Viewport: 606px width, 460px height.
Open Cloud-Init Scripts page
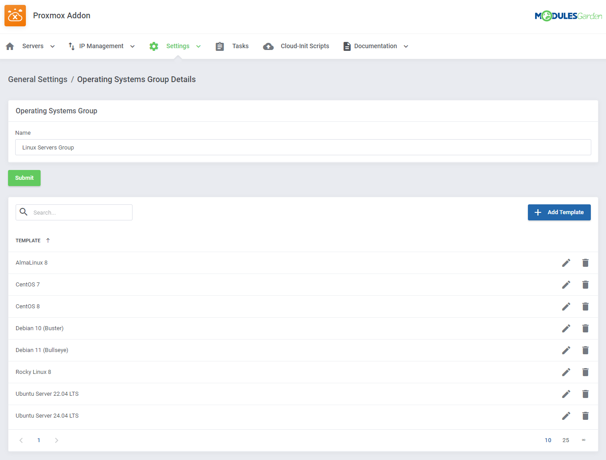[x=305, y=46]
